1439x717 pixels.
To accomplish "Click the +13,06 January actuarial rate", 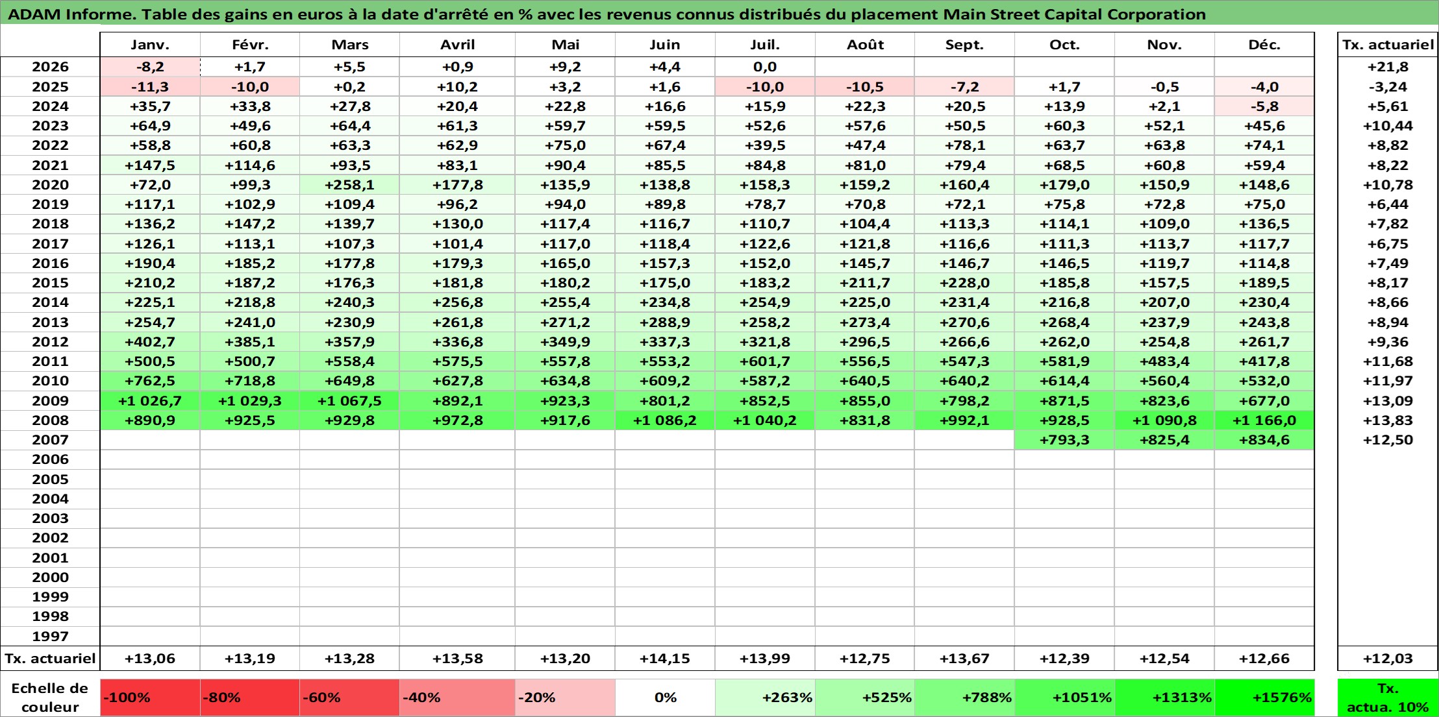I will pos(150,659).
